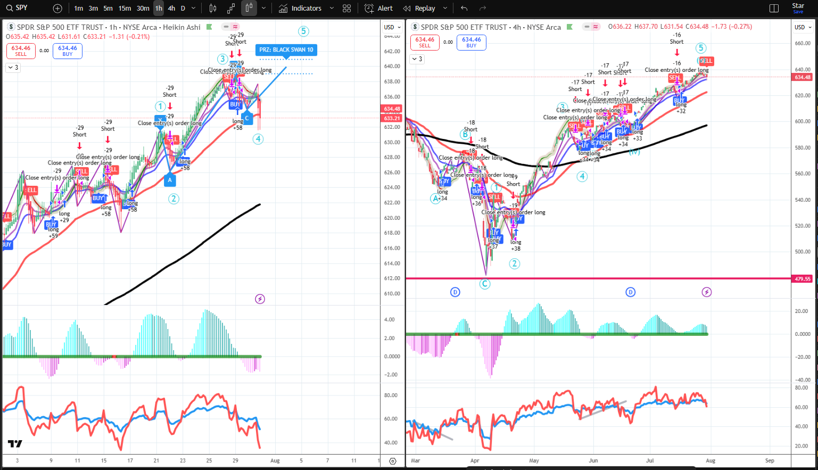Click the blue A marker on 1h chart
This screenshot has width=818, height=470.
[x=170, y=180]
